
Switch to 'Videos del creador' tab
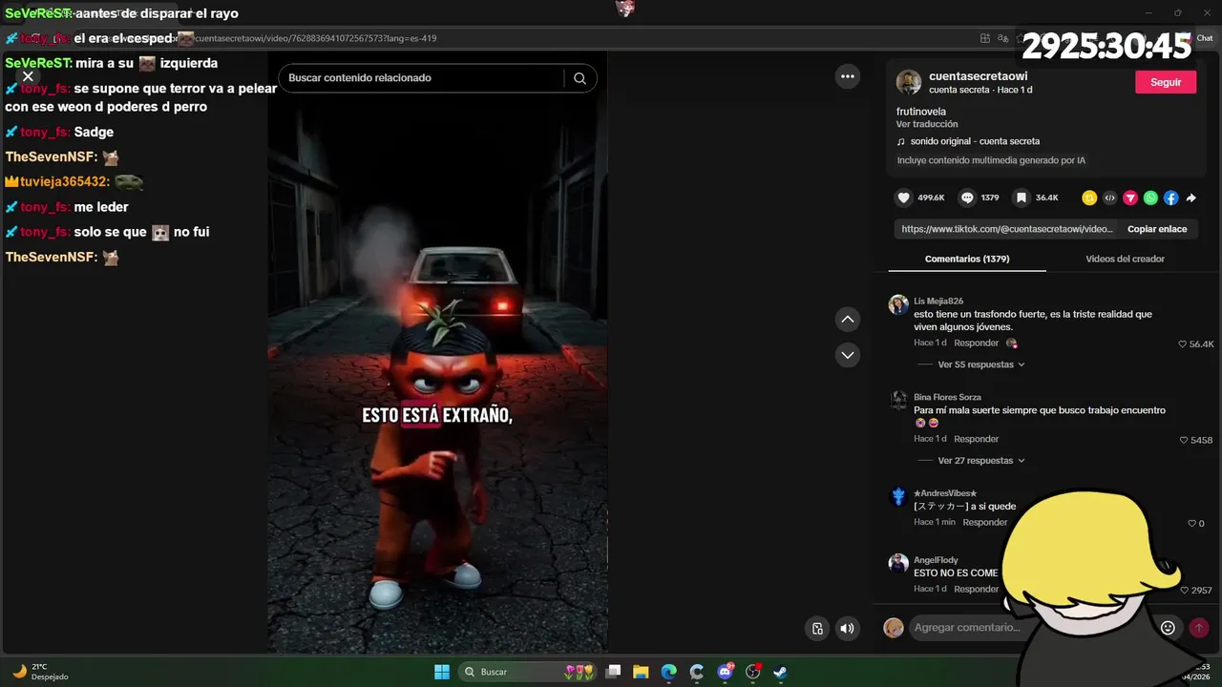[x=1125, y=259]
